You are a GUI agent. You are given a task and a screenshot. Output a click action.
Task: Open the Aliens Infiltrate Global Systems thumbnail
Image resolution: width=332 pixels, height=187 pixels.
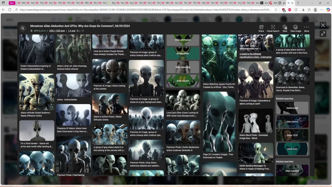[37, 92]
